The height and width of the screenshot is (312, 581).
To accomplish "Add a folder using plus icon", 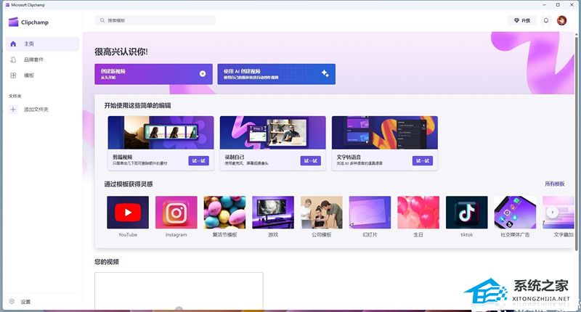I will [13, 109].
